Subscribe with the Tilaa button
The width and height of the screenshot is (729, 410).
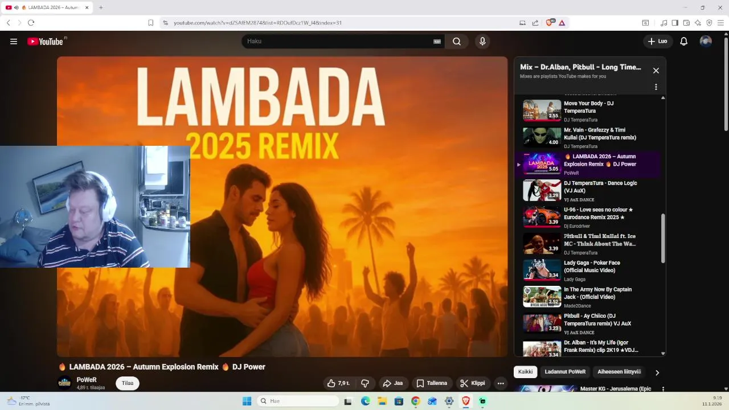(x=128, y=383)
